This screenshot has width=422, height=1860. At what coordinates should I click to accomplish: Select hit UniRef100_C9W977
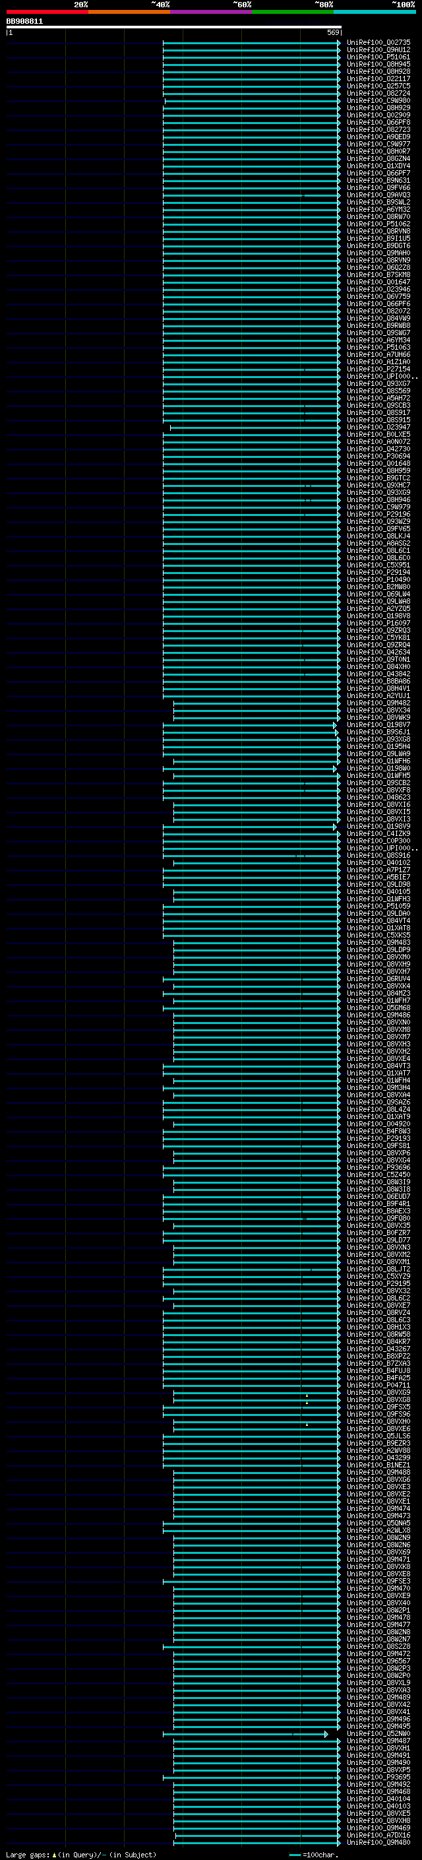378,144
